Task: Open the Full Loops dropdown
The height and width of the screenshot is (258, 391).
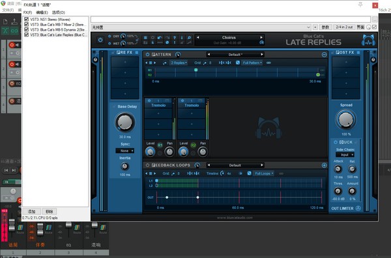Action: [263, 173]
